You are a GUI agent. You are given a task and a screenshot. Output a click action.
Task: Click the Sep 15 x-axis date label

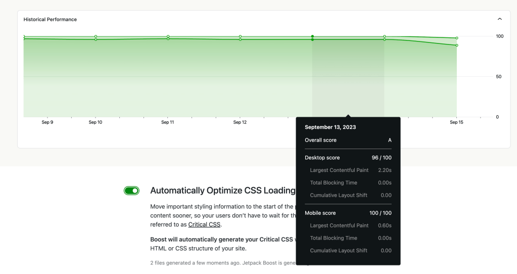456,122
